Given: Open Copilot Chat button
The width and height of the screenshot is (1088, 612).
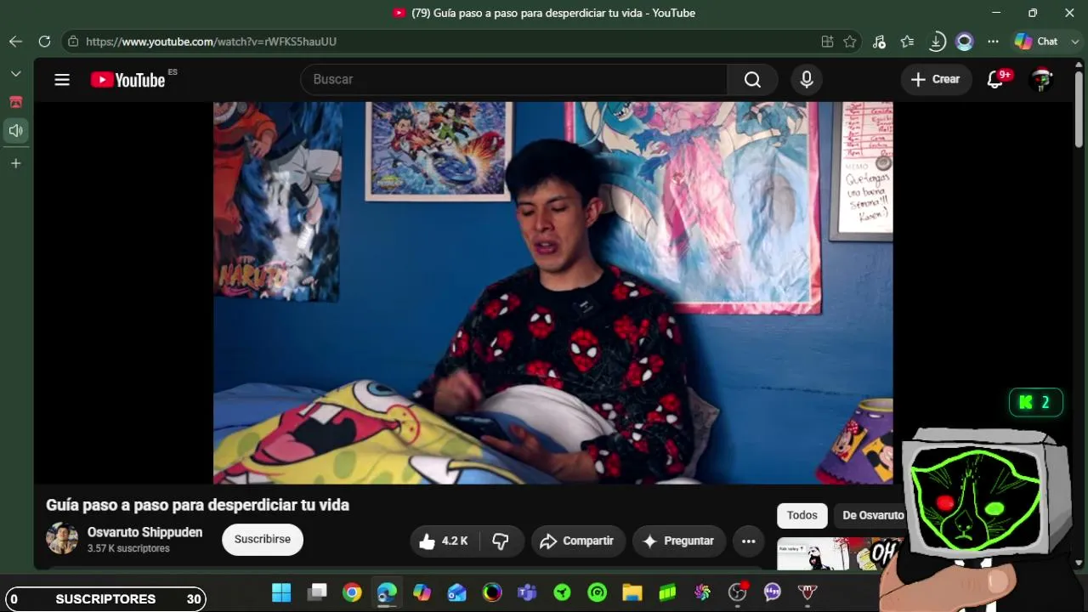Looking at the screenshot, I should click(x=1036, y=42).
